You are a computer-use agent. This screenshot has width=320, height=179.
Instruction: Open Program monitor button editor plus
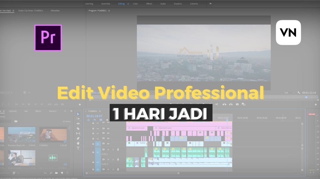pyautogui.click(x=316, y=105)
